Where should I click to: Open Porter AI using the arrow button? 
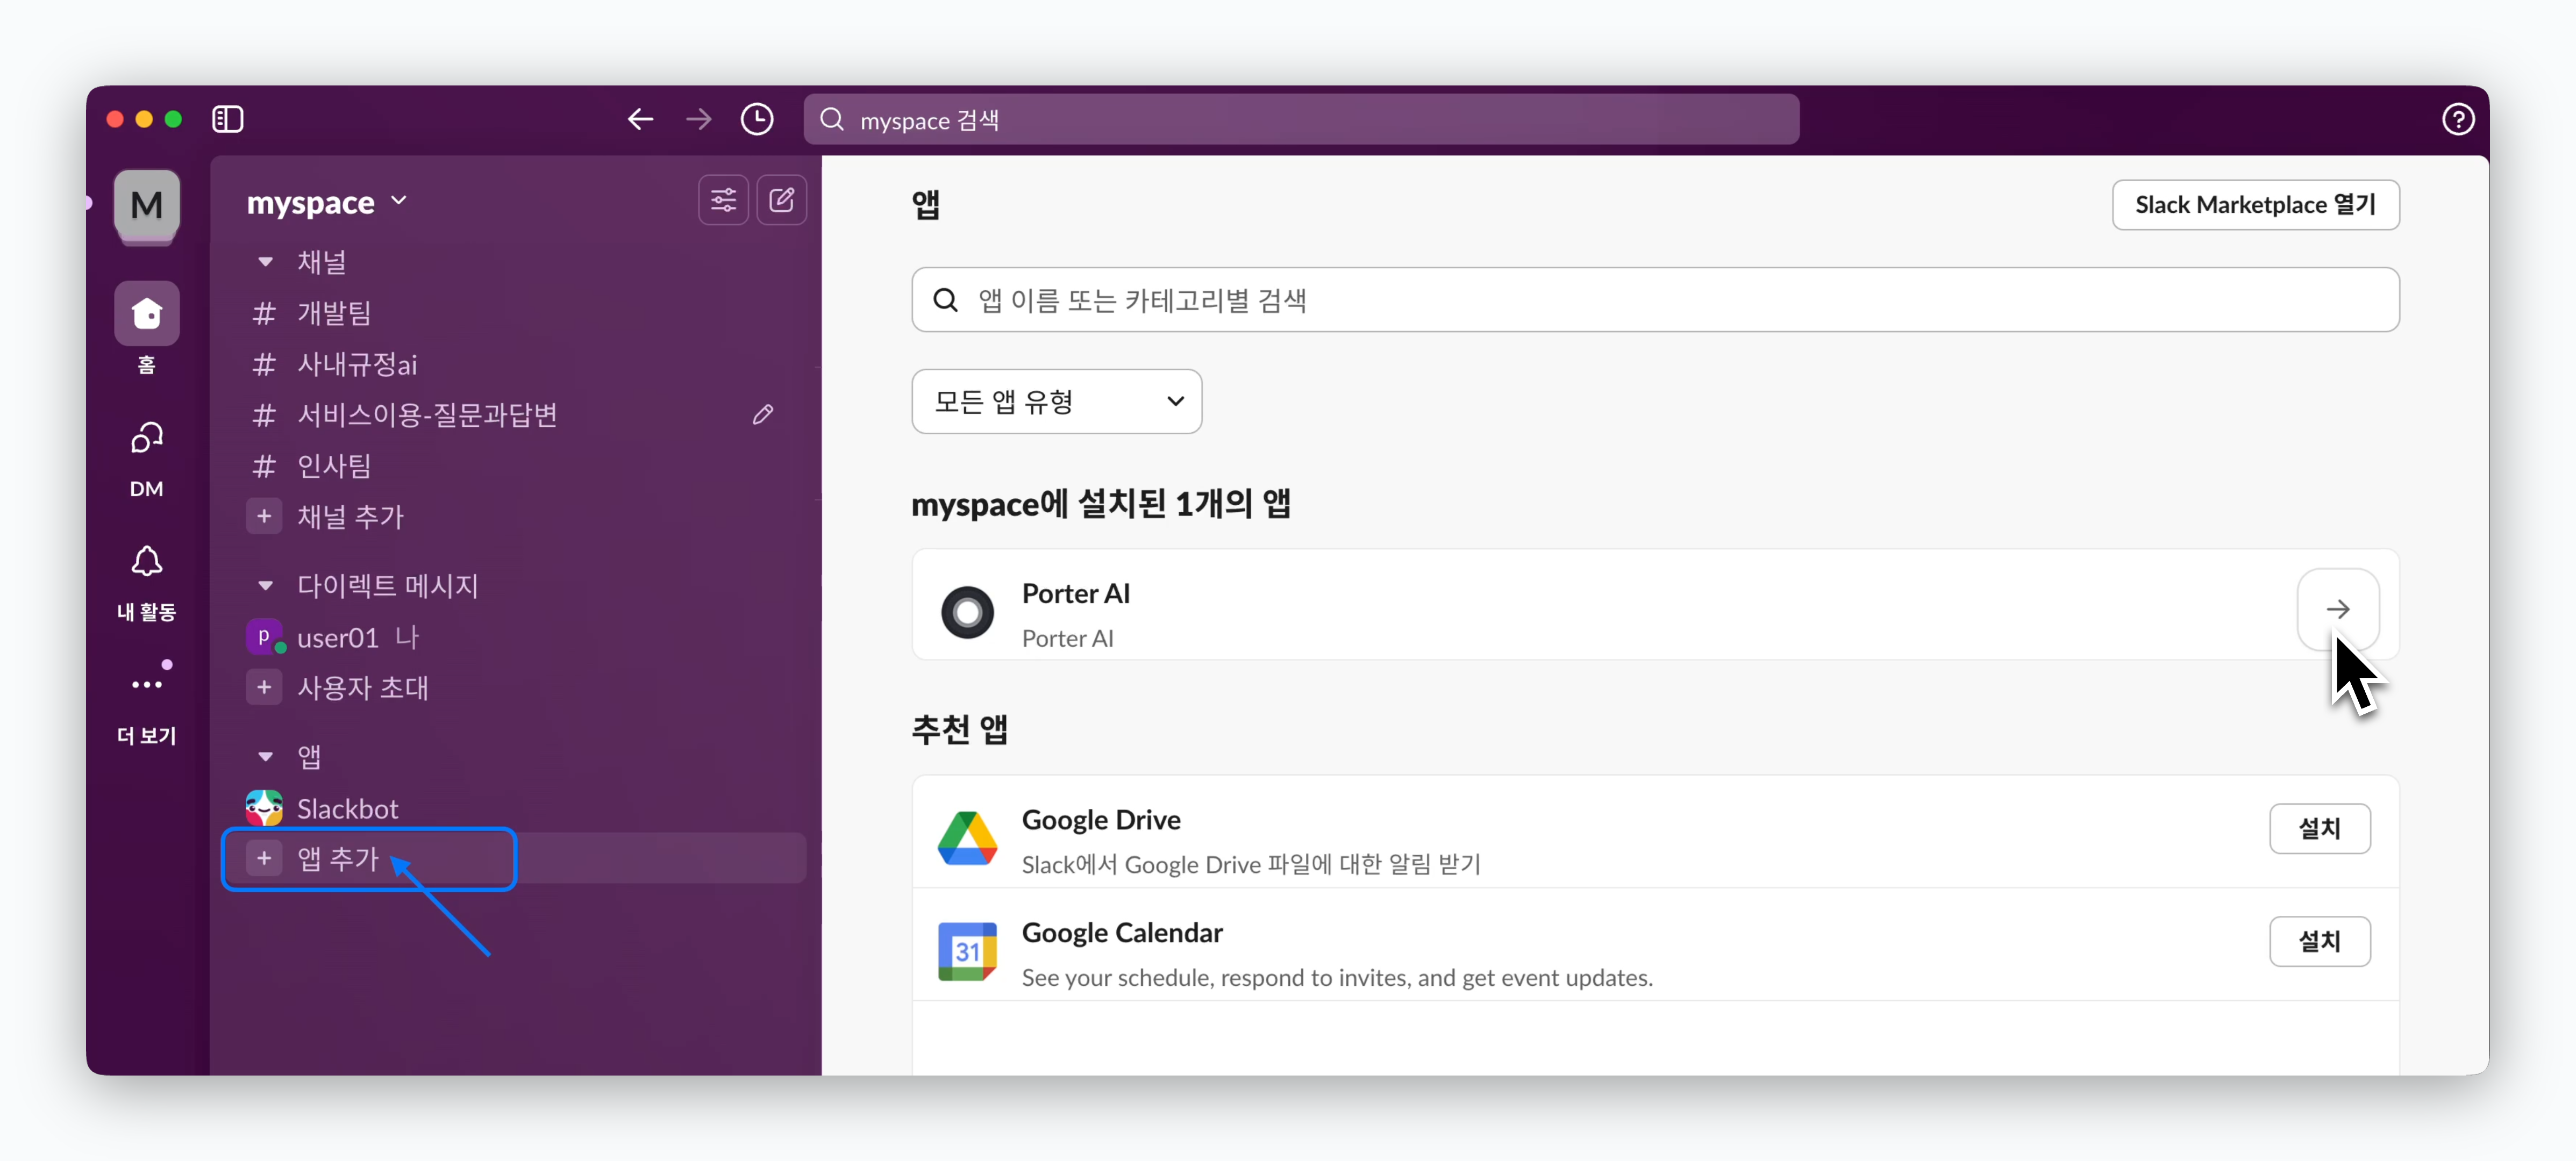(x=2338, y=609)
